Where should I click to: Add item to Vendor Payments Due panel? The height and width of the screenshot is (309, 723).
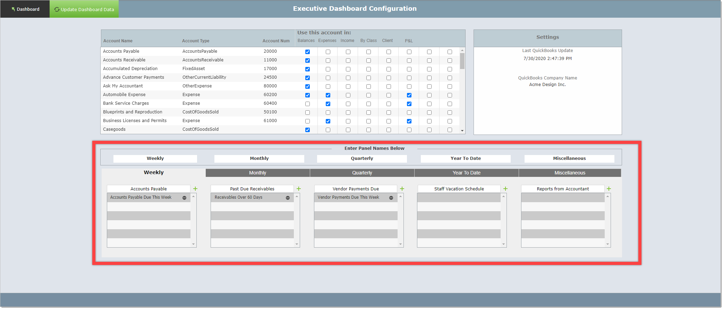[x=402, y=189]
